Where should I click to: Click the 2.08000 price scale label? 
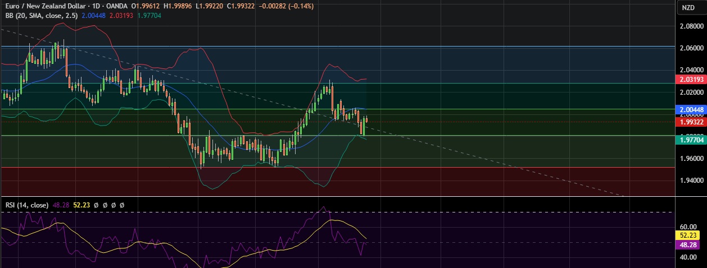[x=691, y=26]
